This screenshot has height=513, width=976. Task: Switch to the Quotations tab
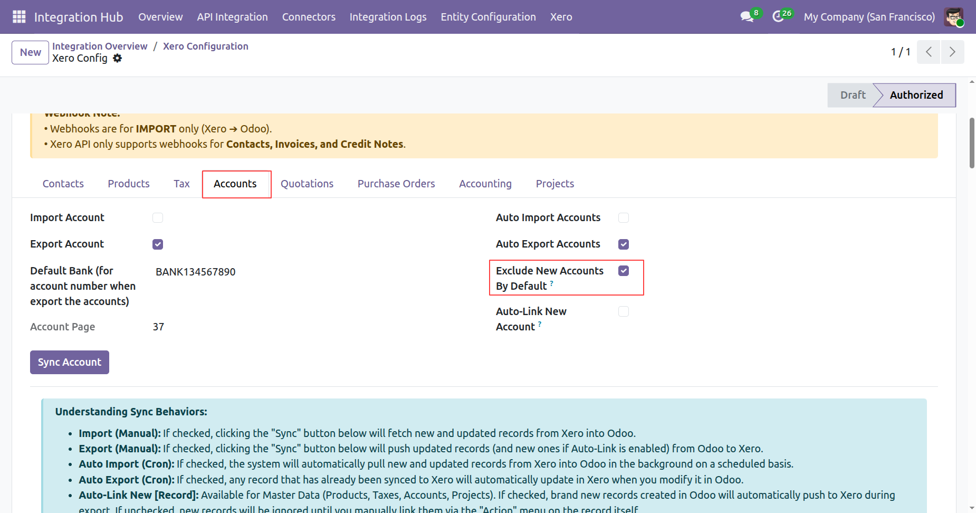coord(307,184)
